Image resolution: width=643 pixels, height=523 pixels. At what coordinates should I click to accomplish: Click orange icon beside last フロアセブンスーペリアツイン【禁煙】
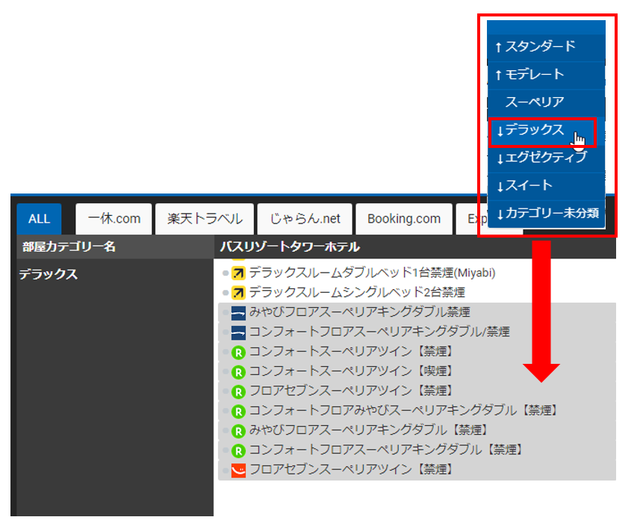coord(238,470)
